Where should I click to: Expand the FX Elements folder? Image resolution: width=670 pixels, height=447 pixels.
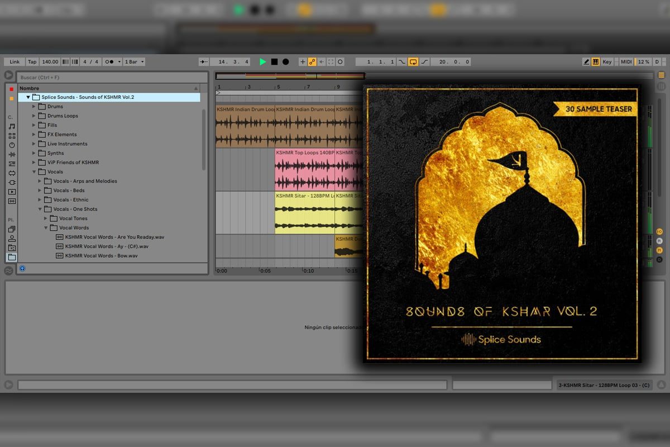[x=34, y=135]
